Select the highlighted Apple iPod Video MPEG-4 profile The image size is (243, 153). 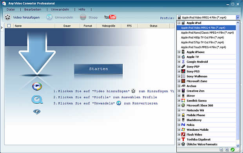(x=206, y=28)
